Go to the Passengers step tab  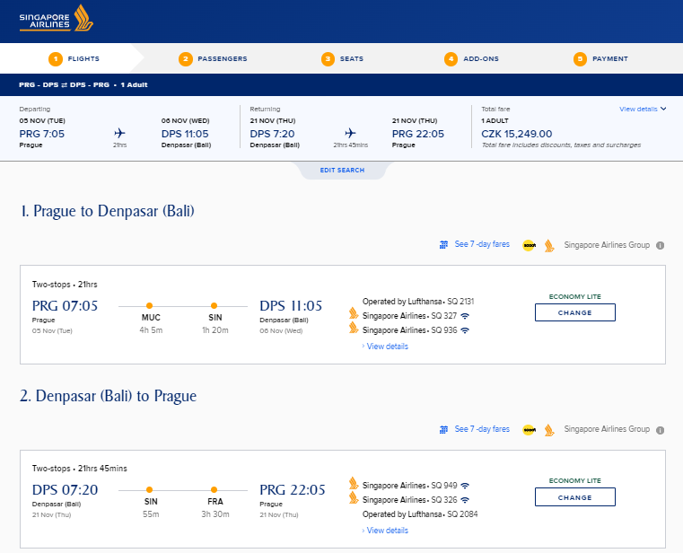[x=213, y=59]
